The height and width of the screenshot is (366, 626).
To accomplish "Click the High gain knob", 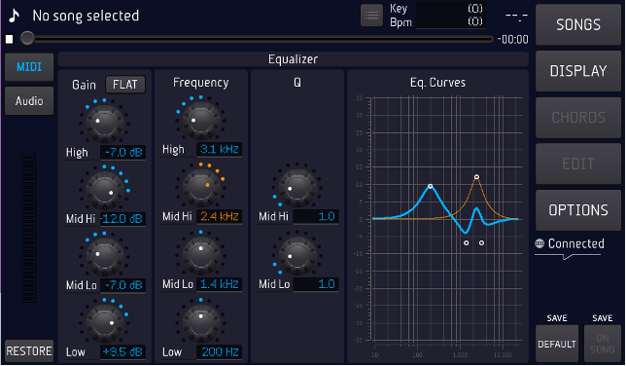I will tap(105, 123).
